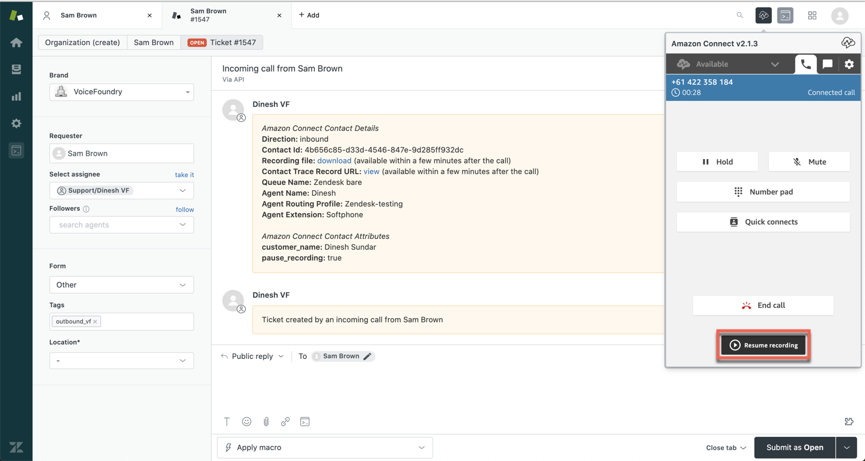
Task: Click the recording file download link
Action: 334,161
